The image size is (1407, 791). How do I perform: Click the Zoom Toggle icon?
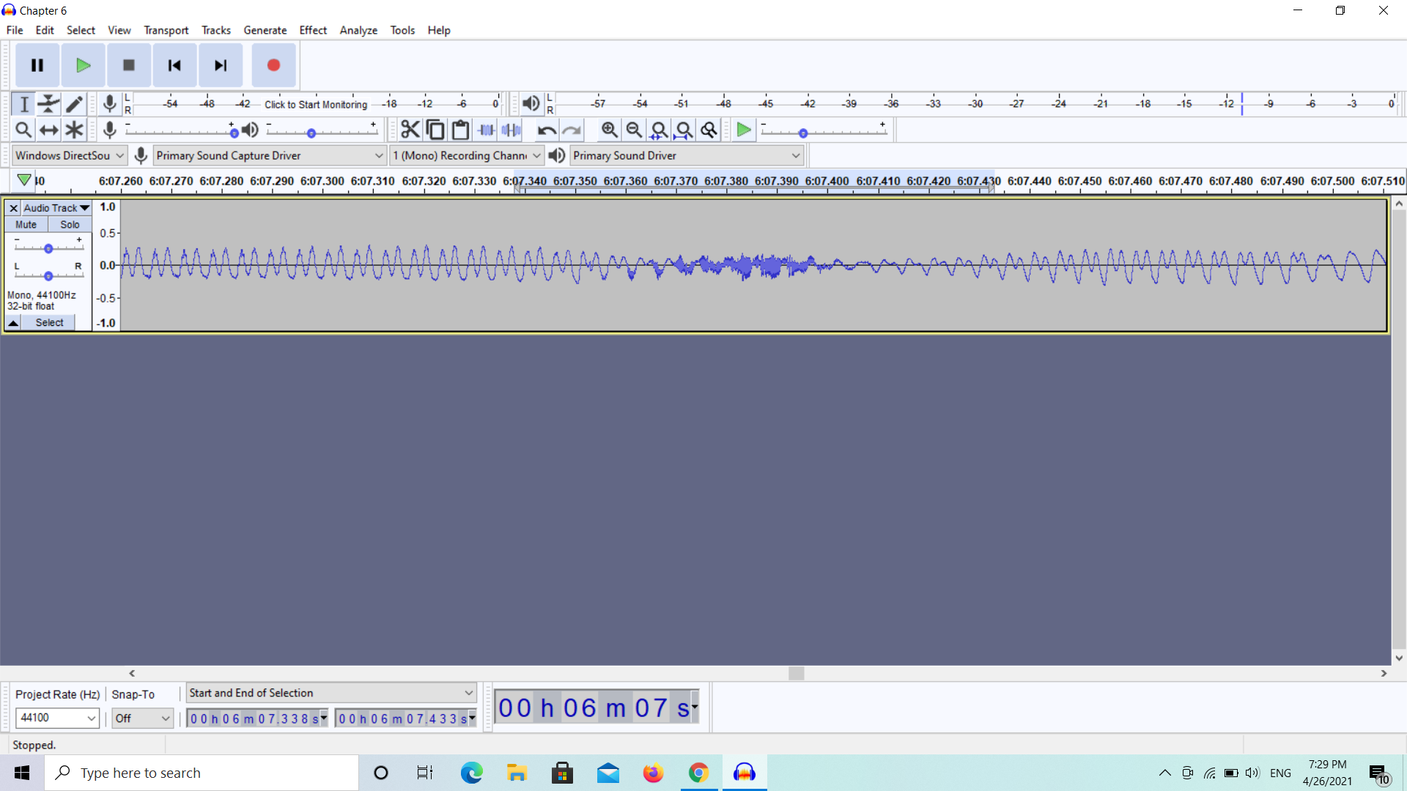(709, 130)
